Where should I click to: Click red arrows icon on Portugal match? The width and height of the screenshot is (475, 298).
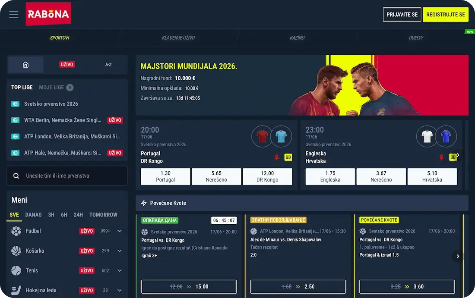276,157
